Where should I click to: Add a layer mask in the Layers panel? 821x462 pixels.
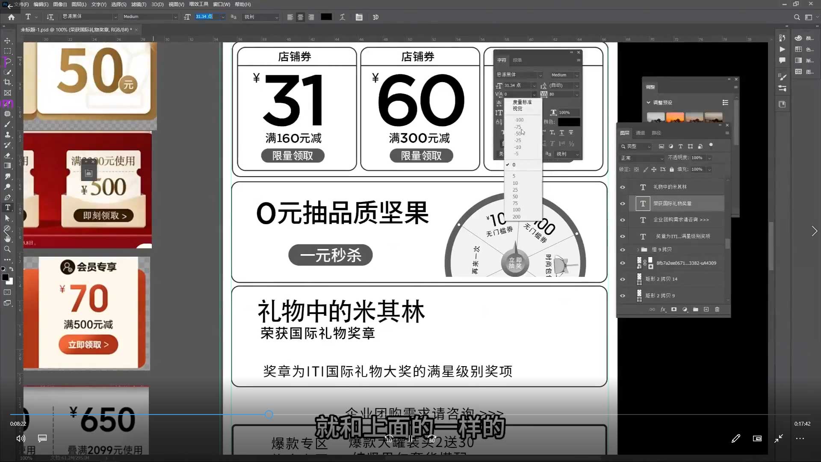674,309
